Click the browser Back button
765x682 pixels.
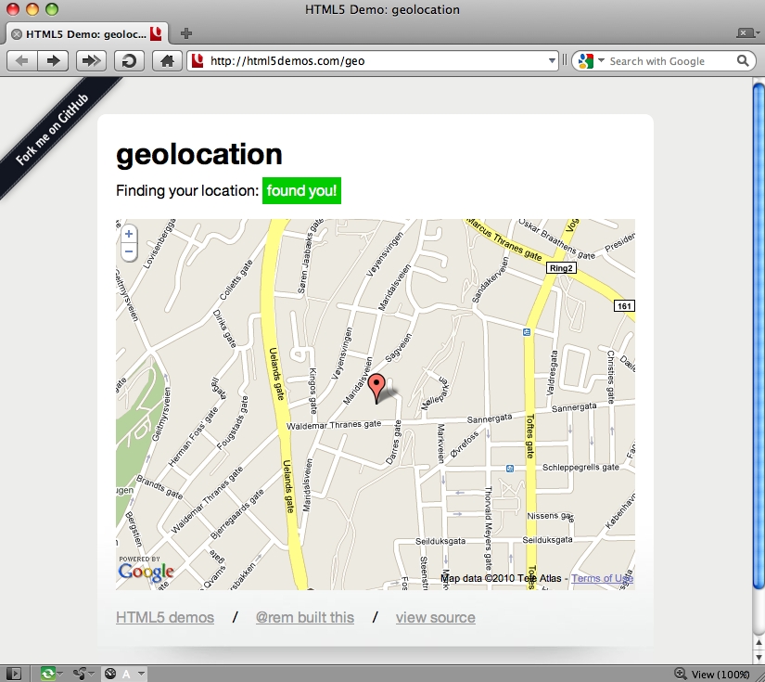22,61
